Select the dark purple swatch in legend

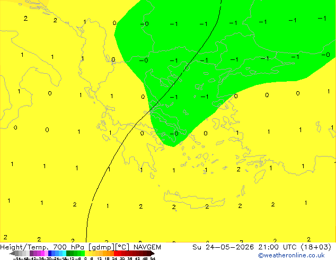[31, 254]
